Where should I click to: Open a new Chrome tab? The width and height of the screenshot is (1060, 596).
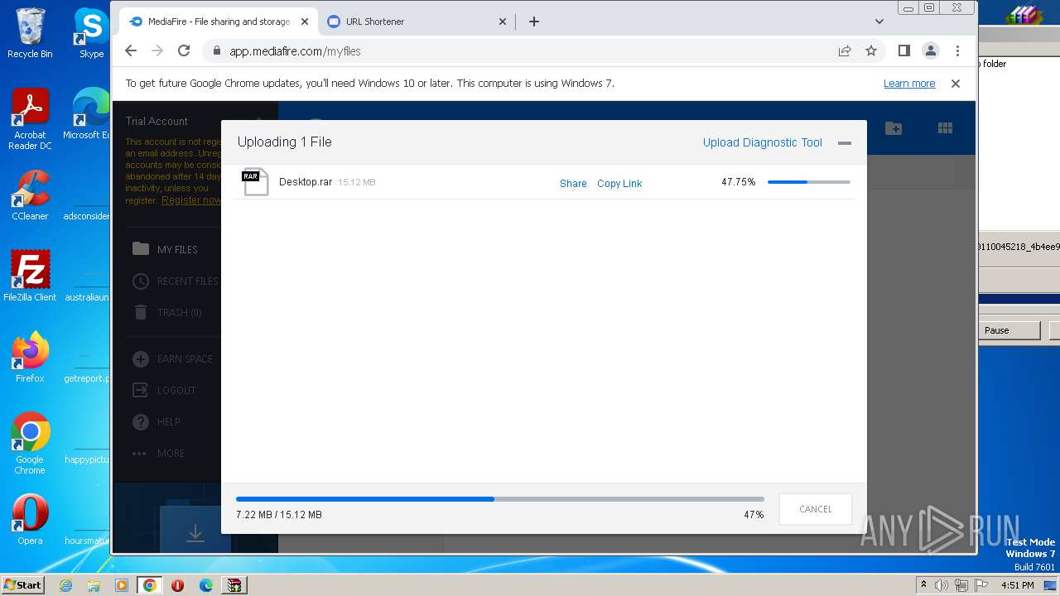(534, 22)
